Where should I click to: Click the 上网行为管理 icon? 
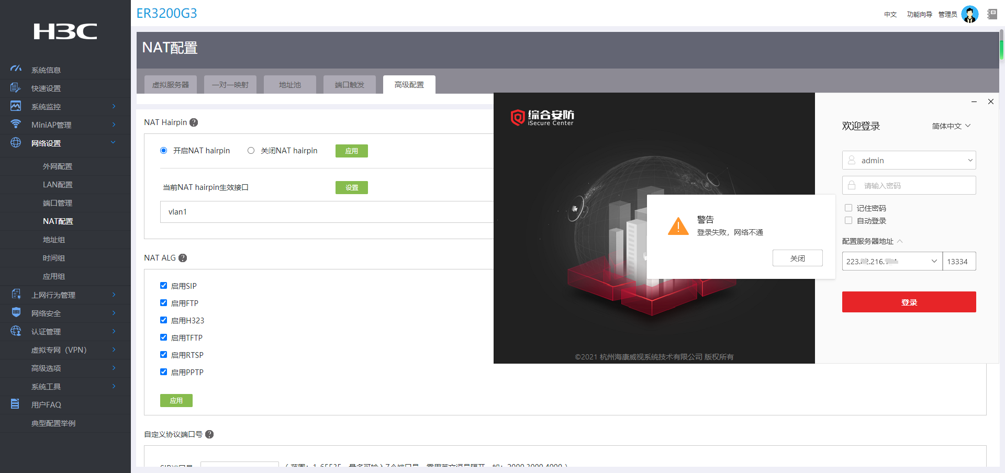pos(16,295)
